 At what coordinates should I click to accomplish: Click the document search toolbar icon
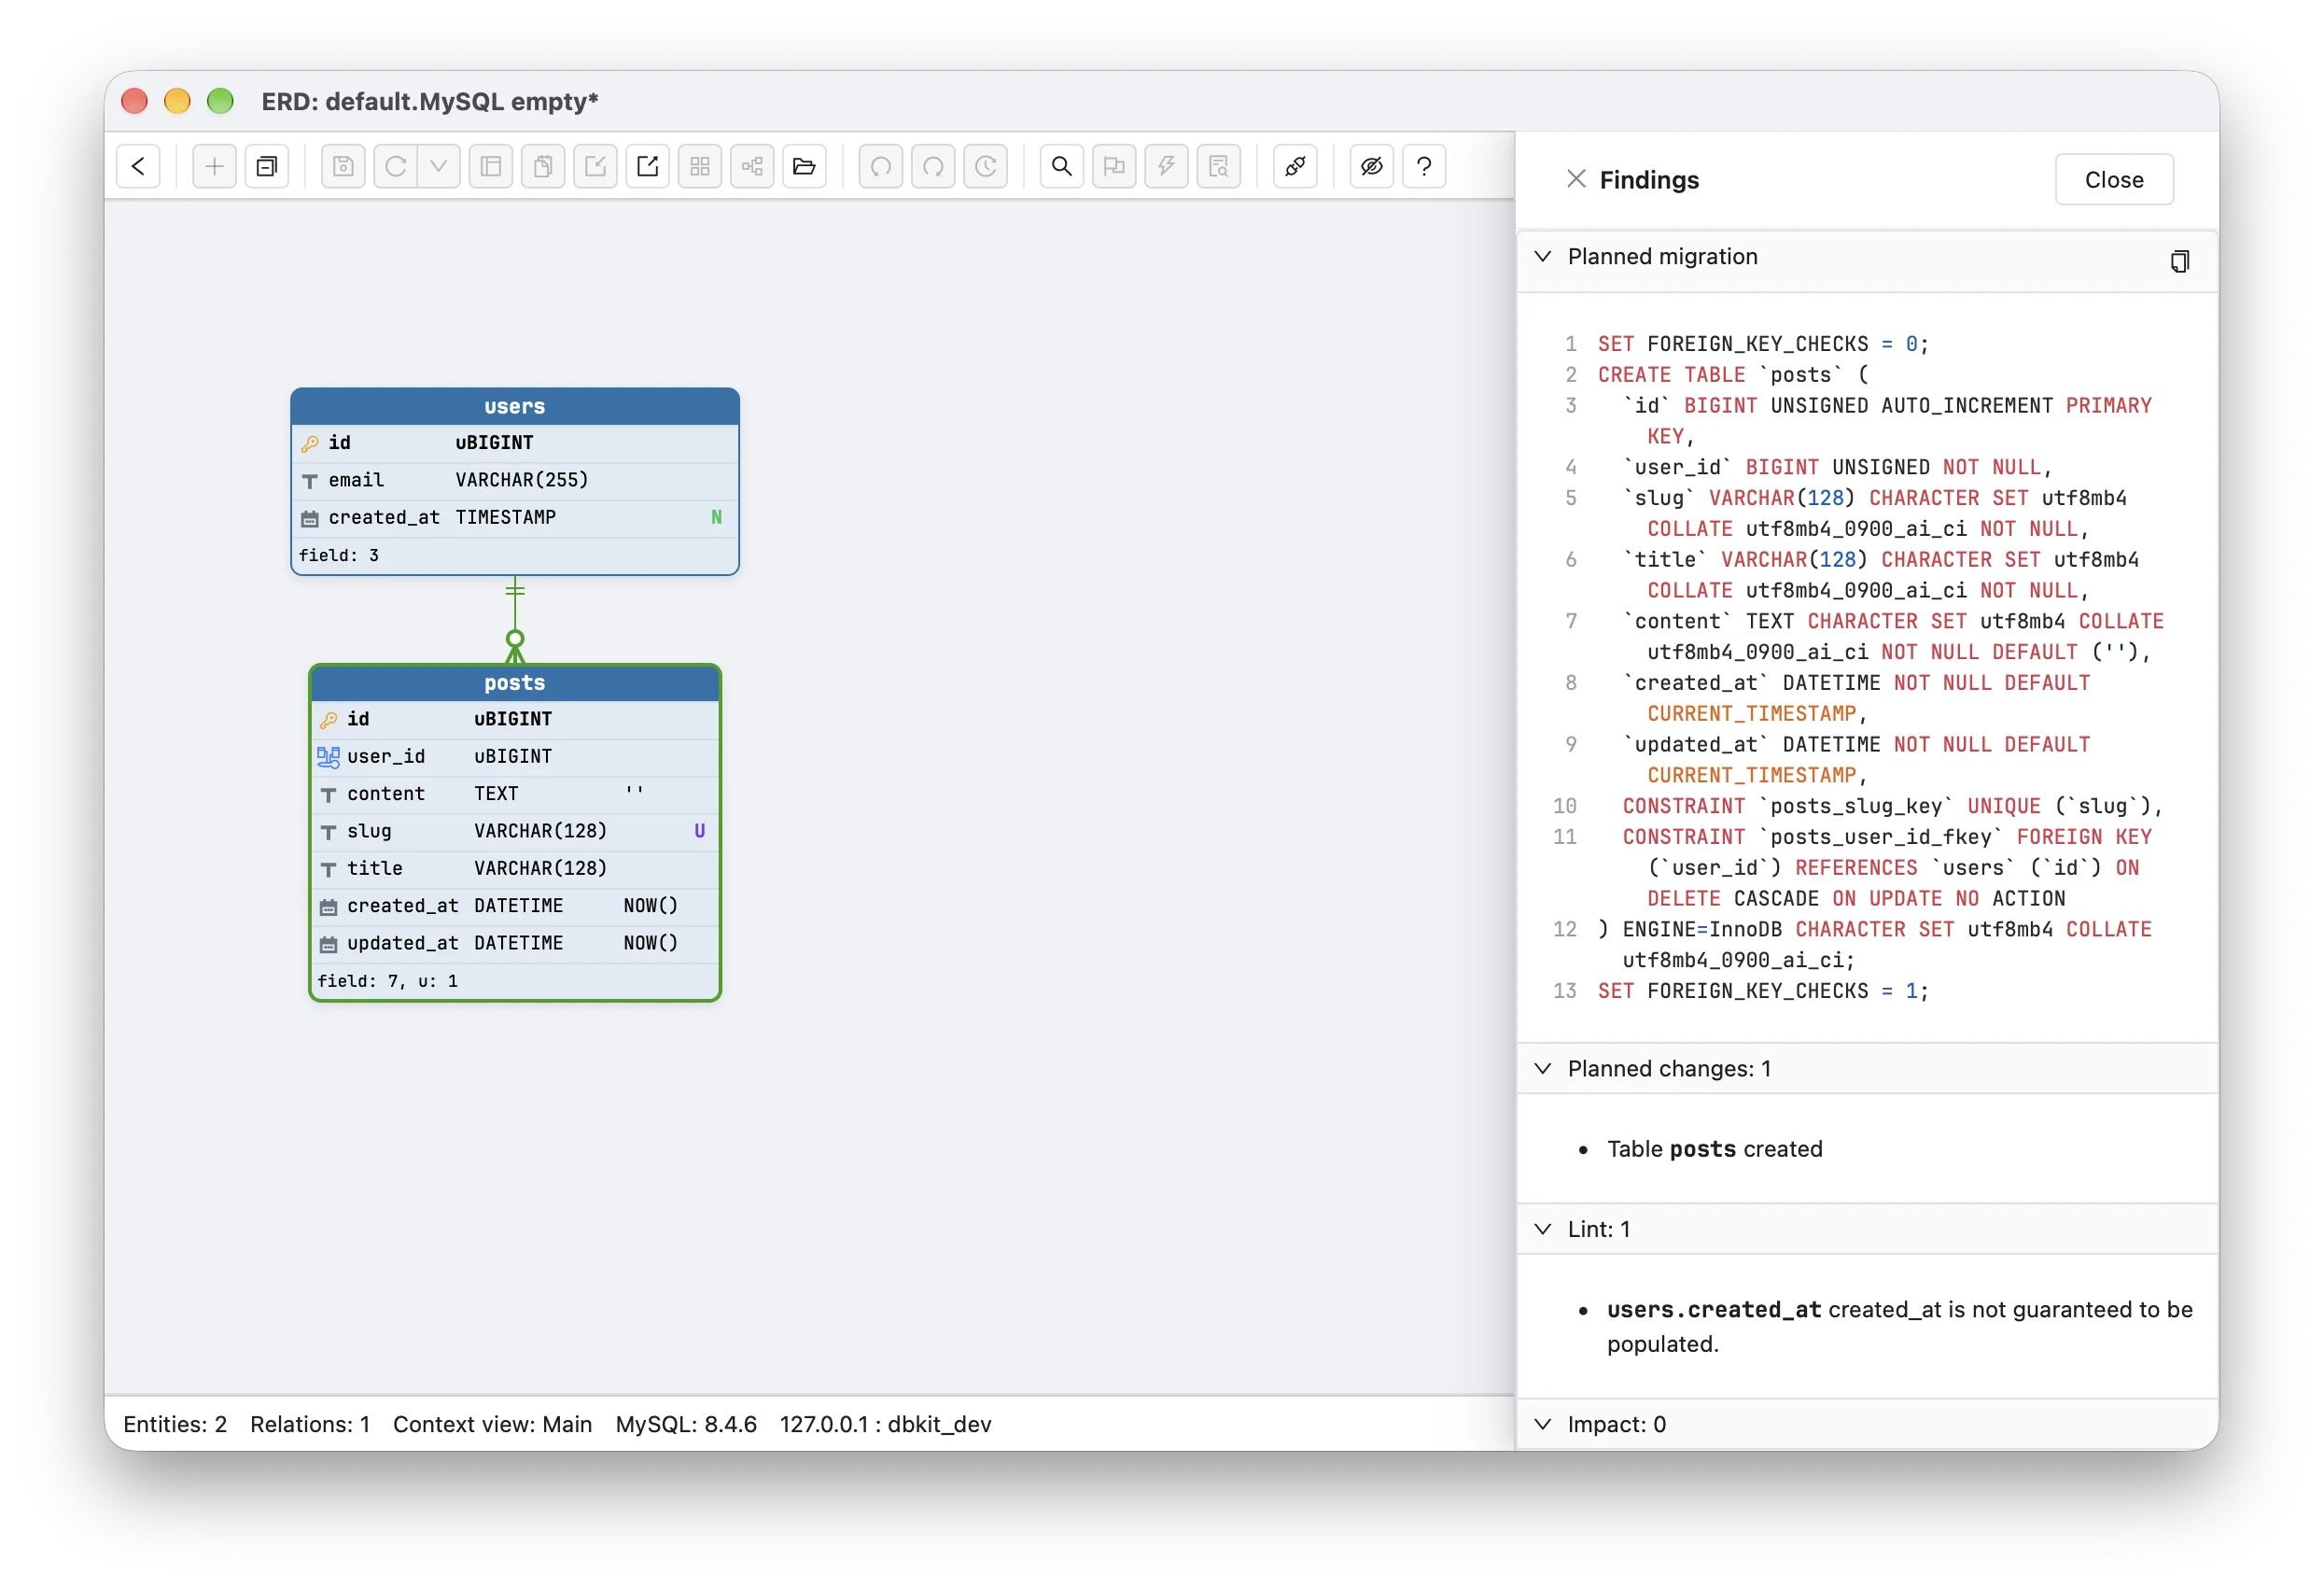click(1218, 166)
